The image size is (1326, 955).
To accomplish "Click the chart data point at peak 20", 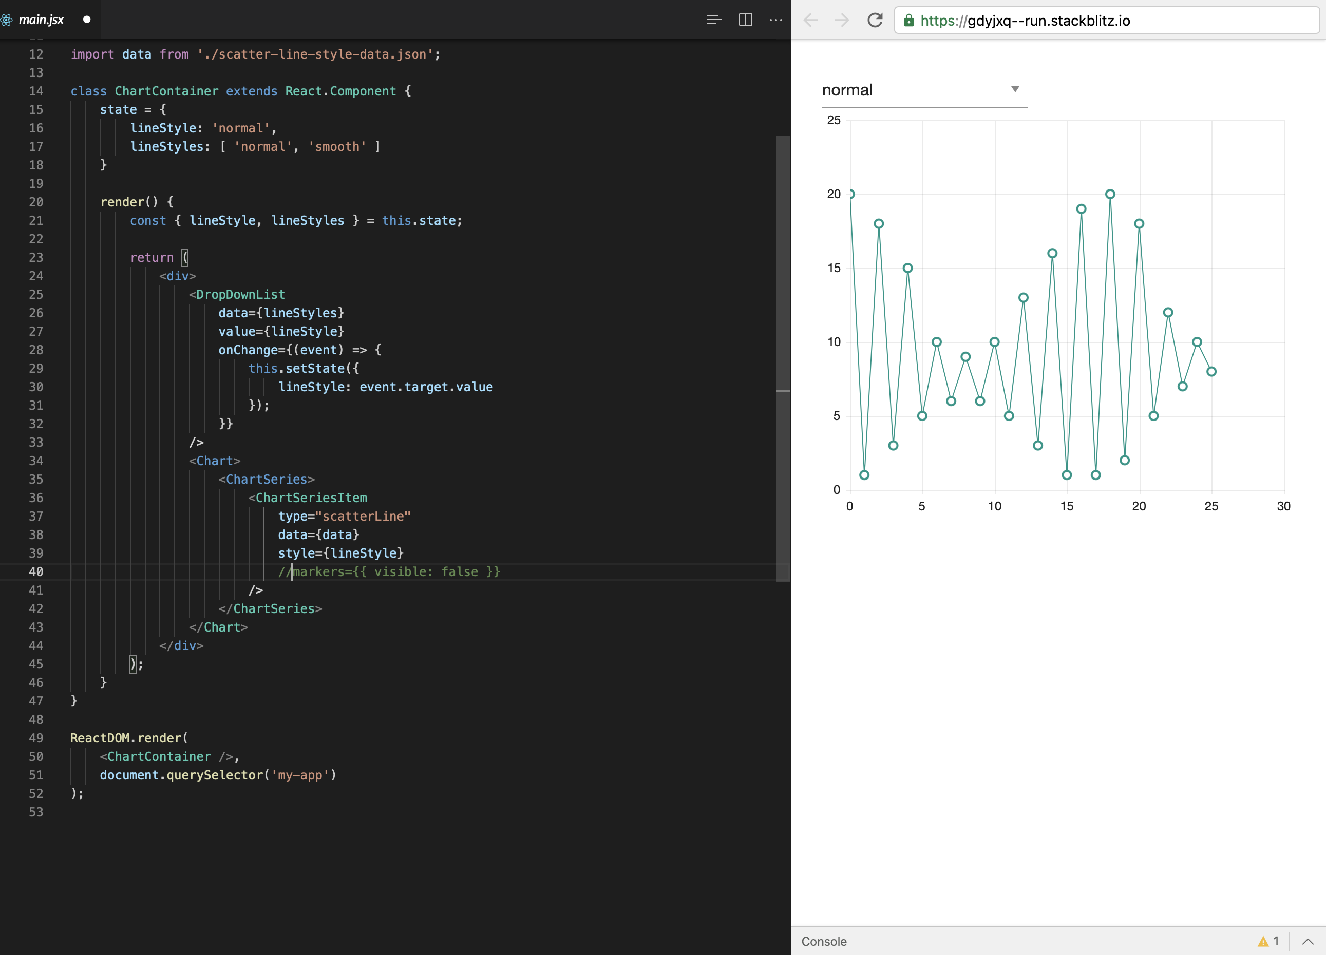I will pos(1110,194).
